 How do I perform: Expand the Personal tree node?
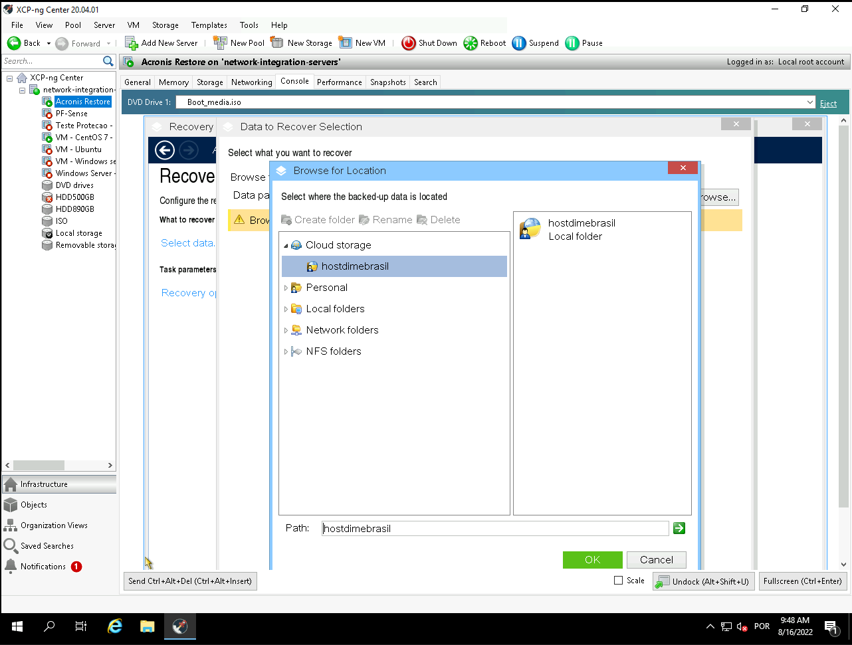click(x=286, y=288)
